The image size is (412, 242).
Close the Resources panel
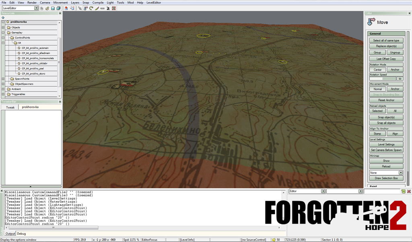point(60,13)
